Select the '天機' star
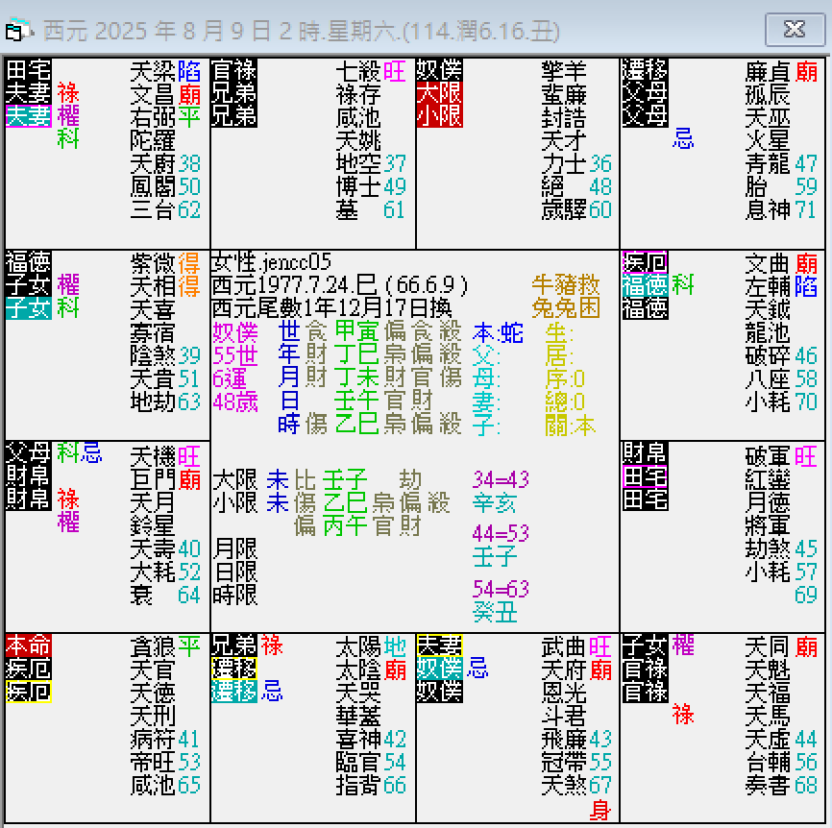832x828 pixels. (x=153, y=456)
